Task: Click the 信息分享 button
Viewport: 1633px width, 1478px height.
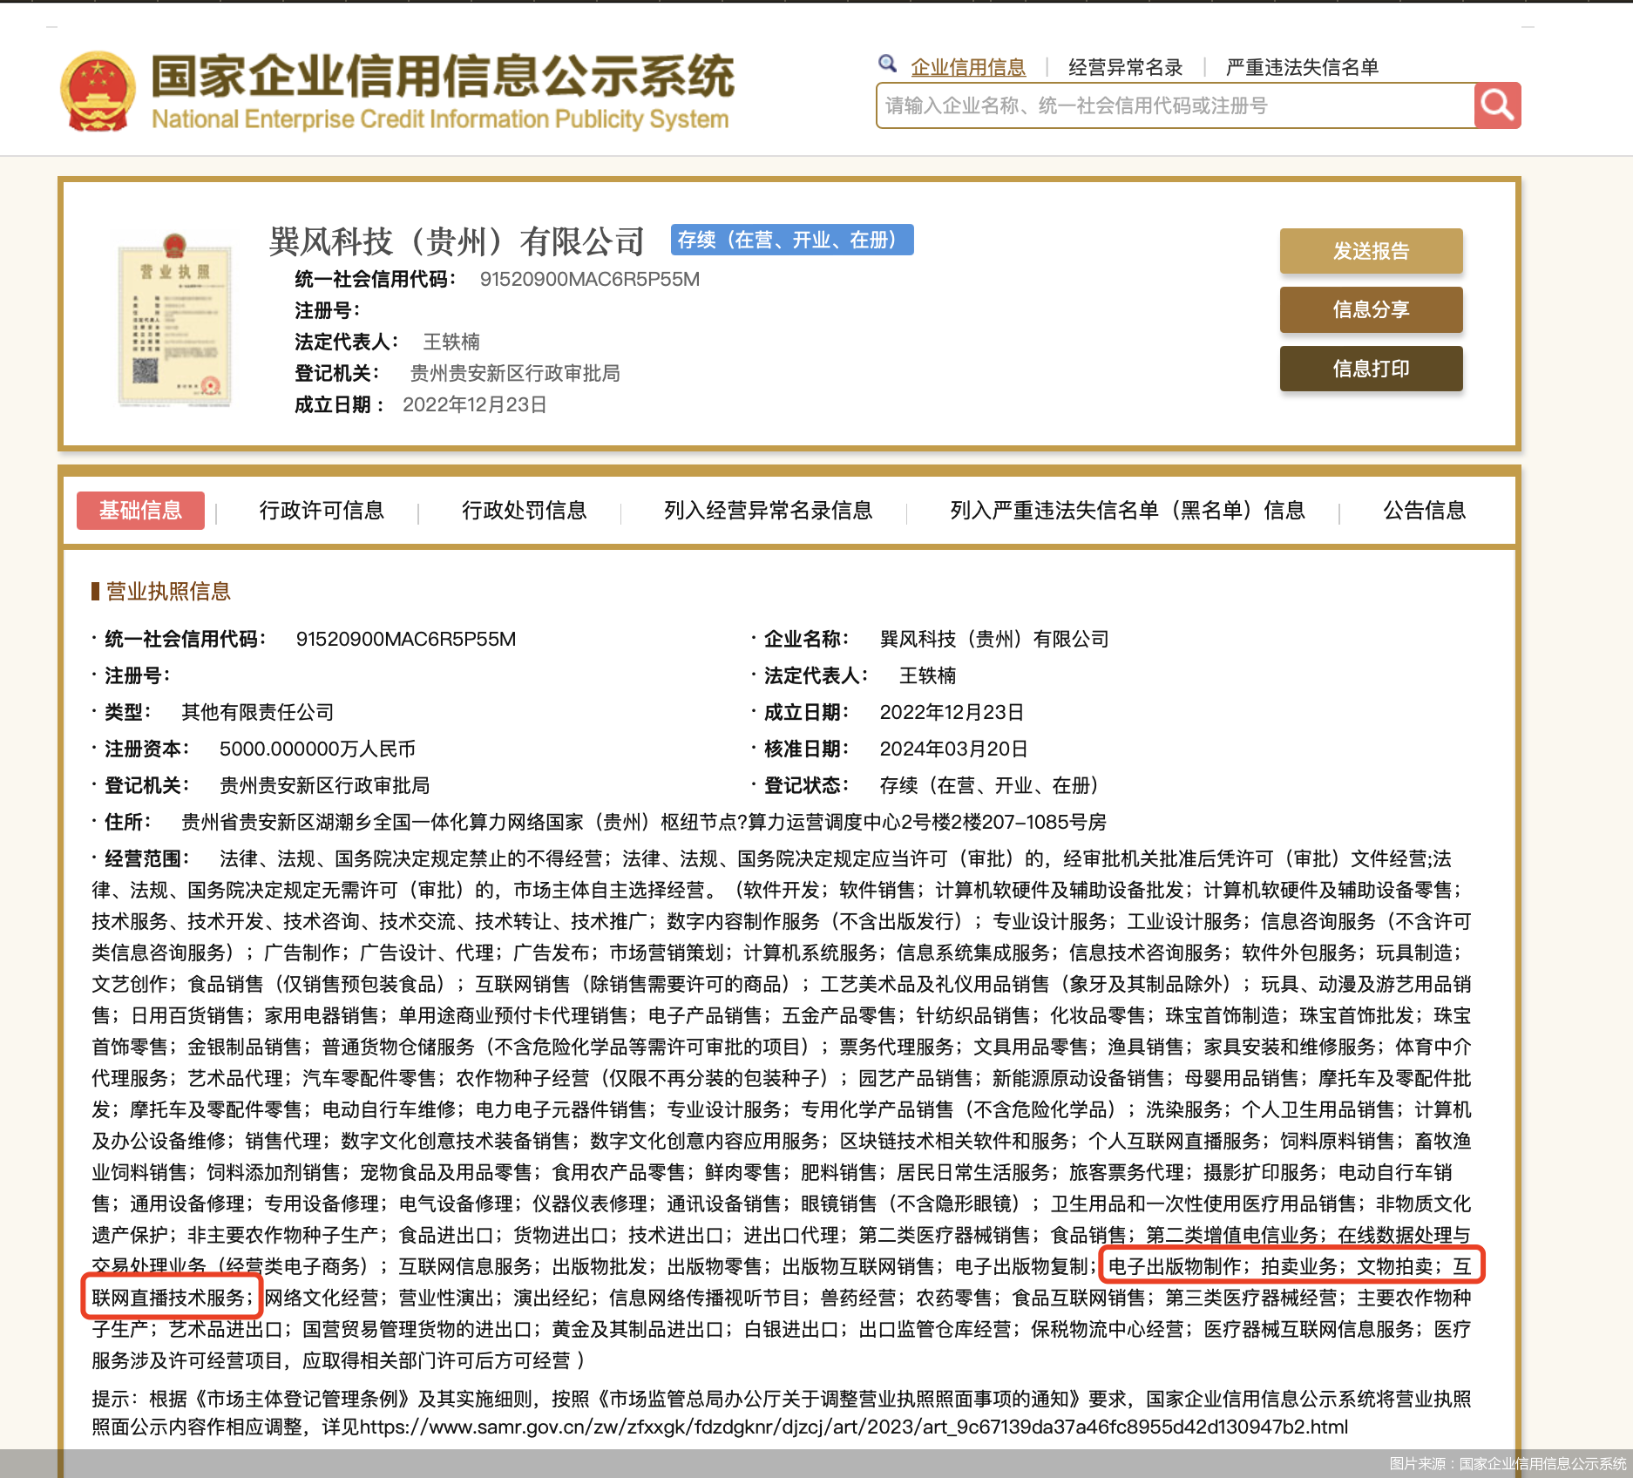Action: [x=1371, y=310]
